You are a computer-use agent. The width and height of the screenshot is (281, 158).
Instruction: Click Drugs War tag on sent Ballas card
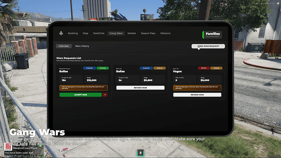[x=146, y=68]
